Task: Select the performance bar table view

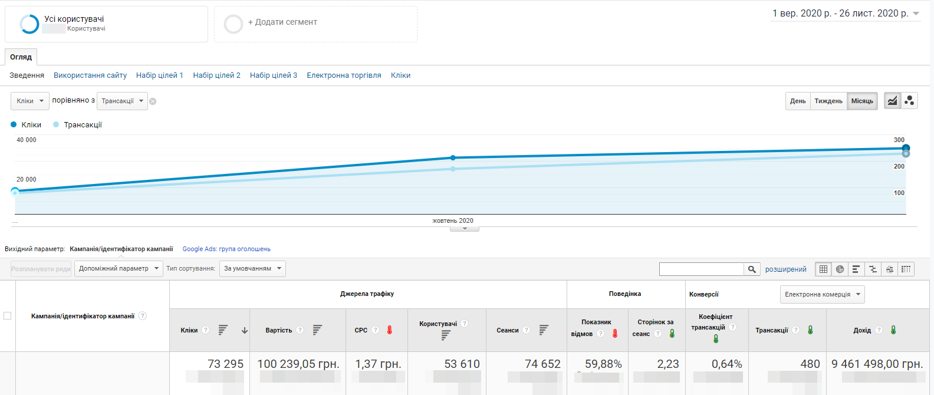Action: (x=856, y=269)
